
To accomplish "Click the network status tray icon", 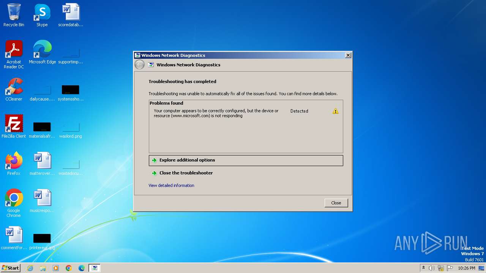I will coord(441,268).
